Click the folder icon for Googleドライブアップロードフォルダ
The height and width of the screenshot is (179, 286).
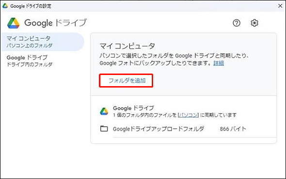point(104,129)
